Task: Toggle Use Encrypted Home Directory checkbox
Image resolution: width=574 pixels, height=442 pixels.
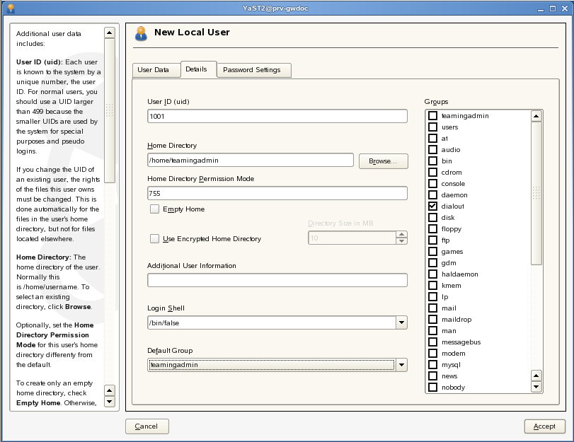Action: click(x=154, y=239)
